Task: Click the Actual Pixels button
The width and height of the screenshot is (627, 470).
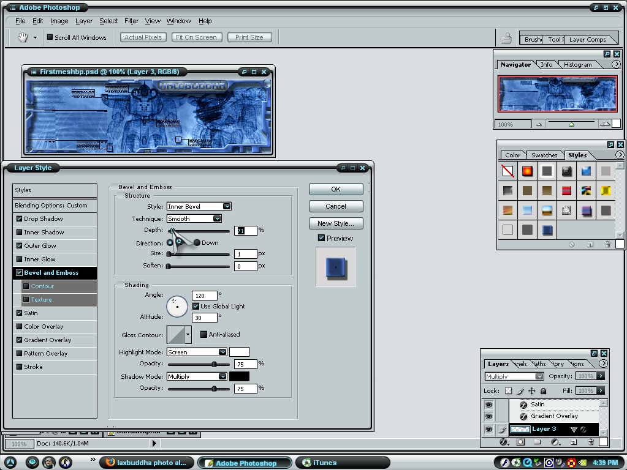Action: 143,37
